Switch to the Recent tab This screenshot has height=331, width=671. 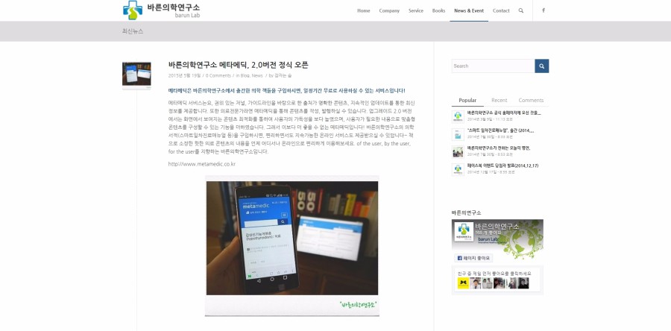499,101
